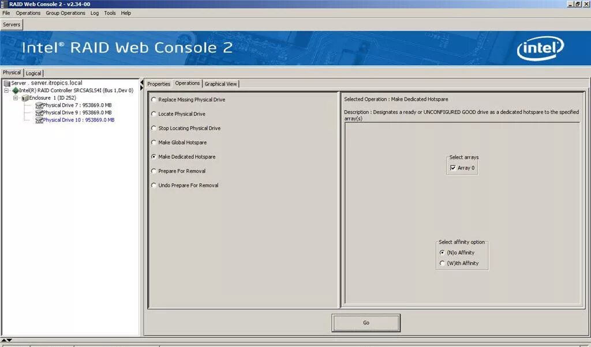Minimize the RAID Web Console window
591x347 pixels.
point(570,4)
